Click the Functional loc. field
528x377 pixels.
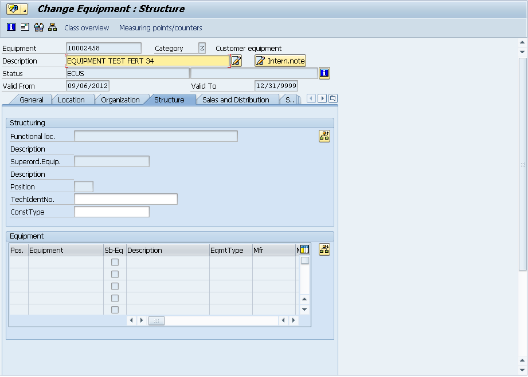click(x=156, y=136)
